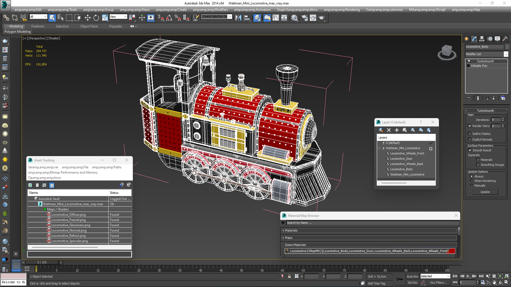Open the Modifier List dropdown
511x287 pixels.
[506, 54]
